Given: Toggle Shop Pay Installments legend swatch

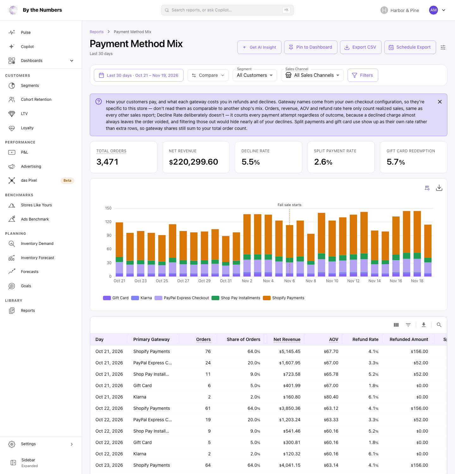Looking at the screenshot, I should 215,298.
